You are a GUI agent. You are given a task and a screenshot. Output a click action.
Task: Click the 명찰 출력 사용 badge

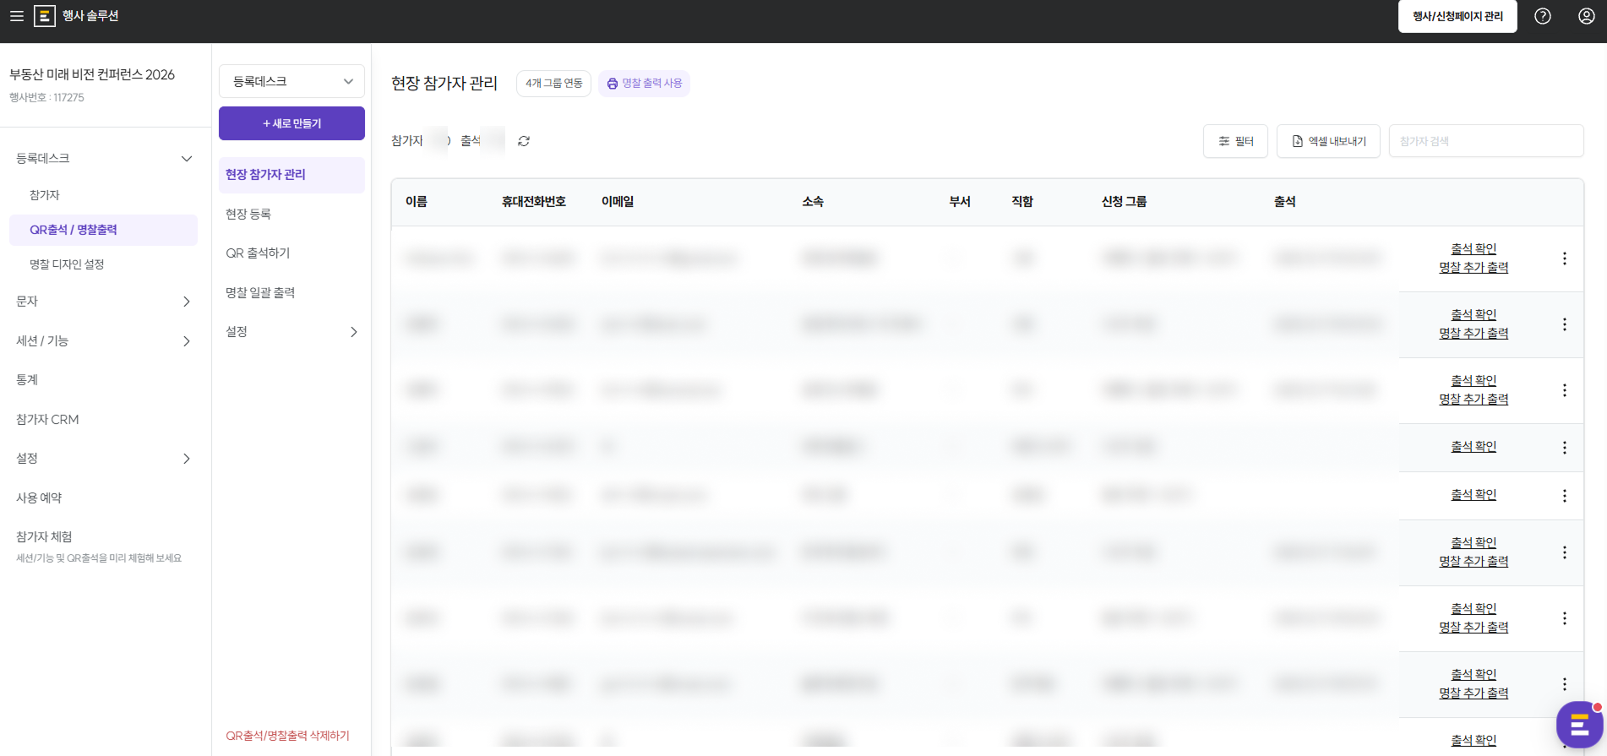coord(644,83)
